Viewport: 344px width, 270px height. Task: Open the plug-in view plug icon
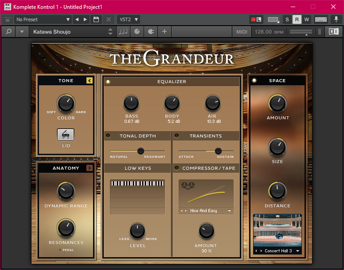click(151, 32)
